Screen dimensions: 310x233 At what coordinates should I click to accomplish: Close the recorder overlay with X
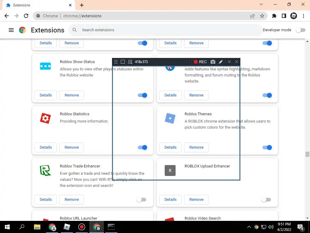coord(236,62)
